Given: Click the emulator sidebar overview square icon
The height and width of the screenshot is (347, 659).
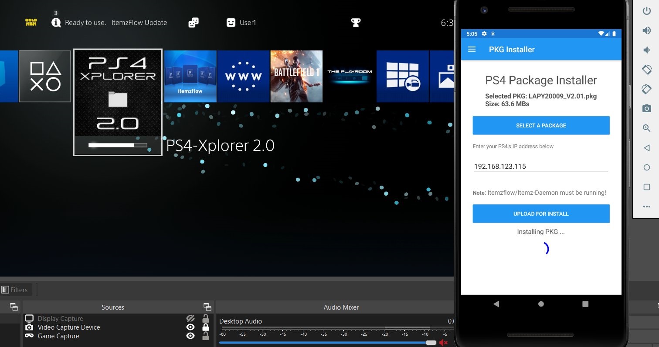Looking at the screenshot, I should pyautogui.click(x=647, y=187).
